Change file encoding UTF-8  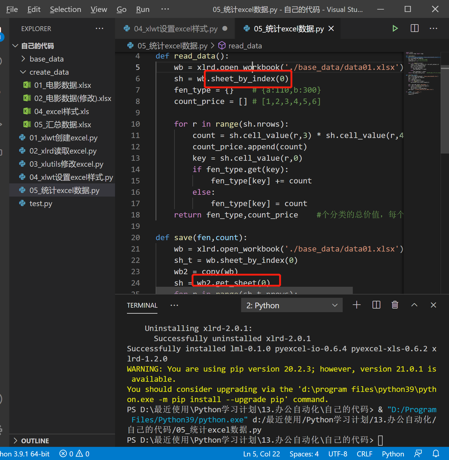338,454
